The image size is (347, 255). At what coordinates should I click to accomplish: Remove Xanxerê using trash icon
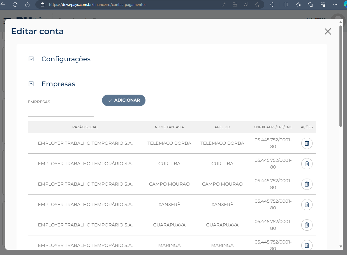[307, 205]
